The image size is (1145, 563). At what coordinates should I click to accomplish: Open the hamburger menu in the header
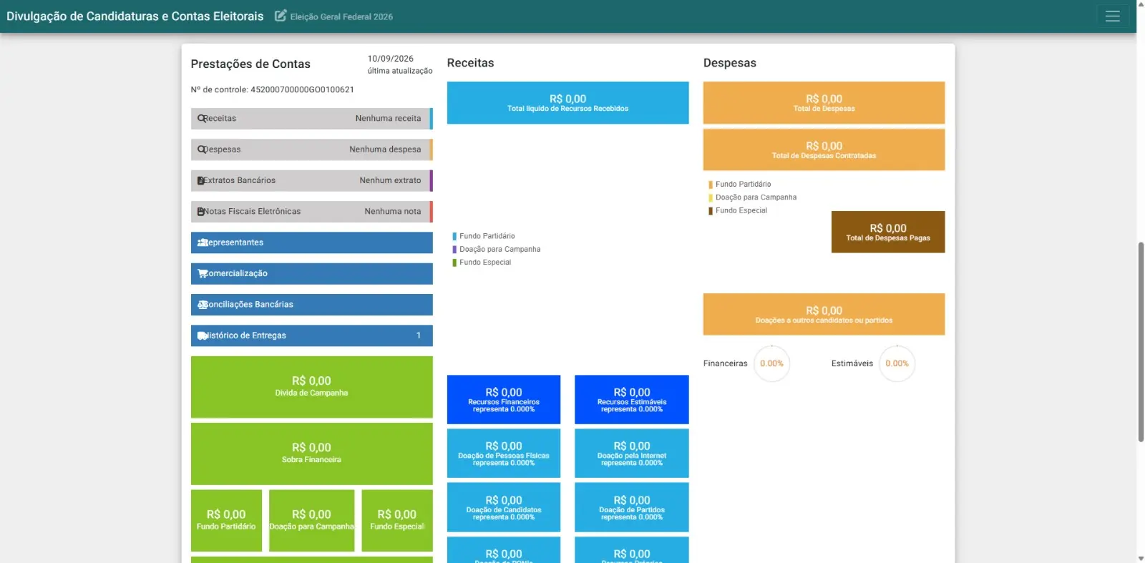[x=1112, y=16]
